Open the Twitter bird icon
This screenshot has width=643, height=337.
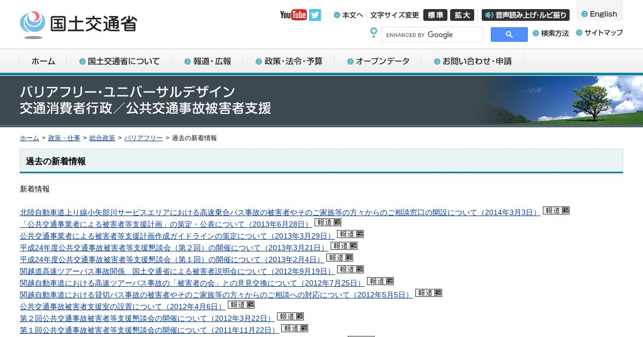[315, 15]
